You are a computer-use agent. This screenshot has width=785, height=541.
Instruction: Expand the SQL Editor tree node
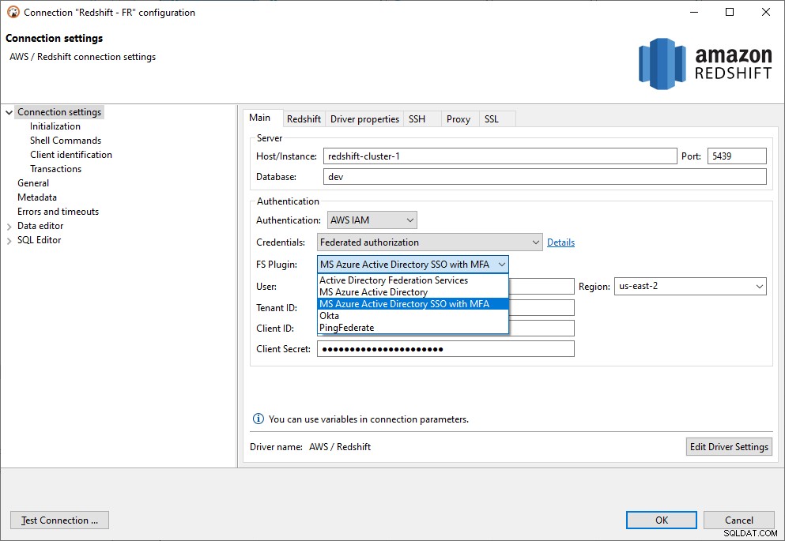tap(9, 241)
